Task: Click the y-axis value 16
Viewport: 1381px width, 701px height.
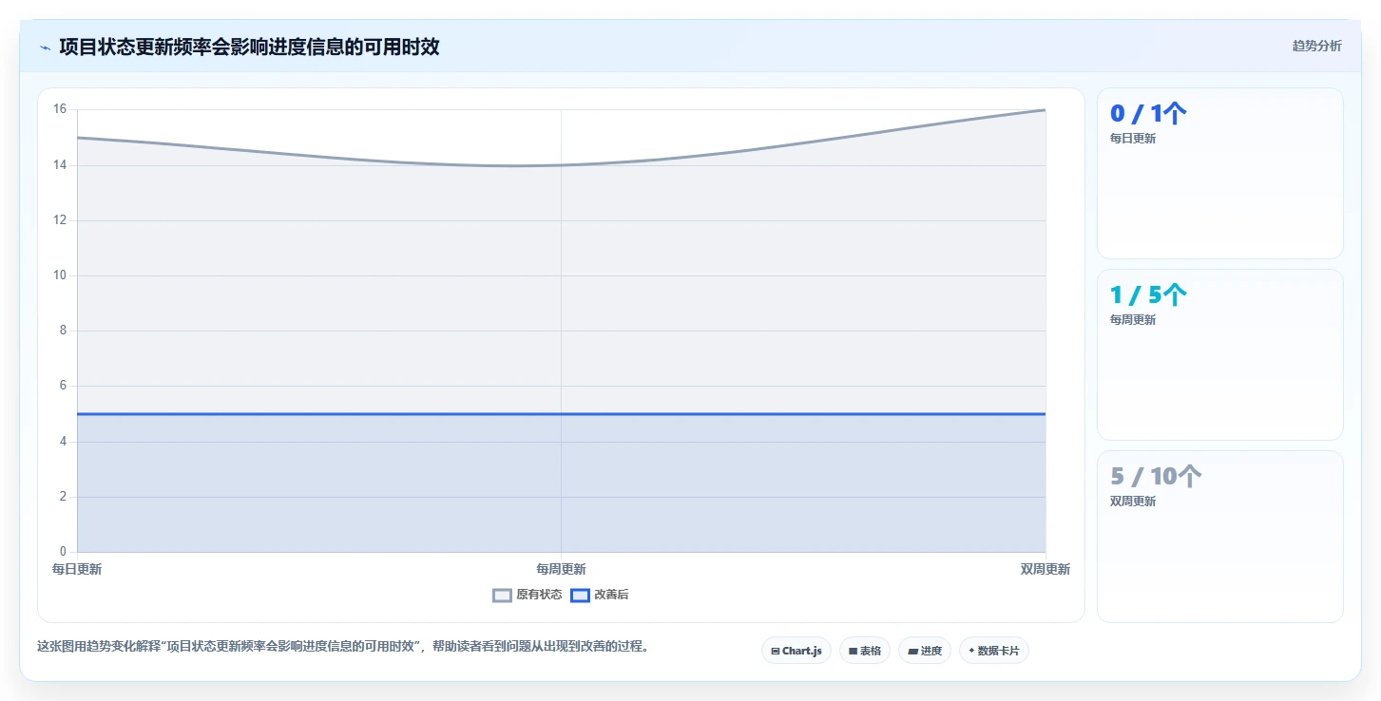Action: (x=60, y=109)
